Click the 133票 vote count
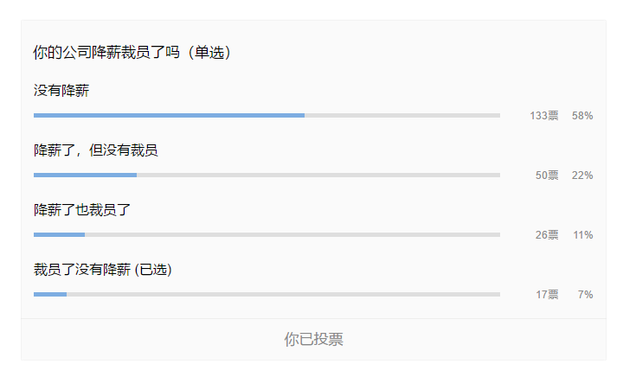Viewport: 623px width, 383px height. tap(544, 116)
